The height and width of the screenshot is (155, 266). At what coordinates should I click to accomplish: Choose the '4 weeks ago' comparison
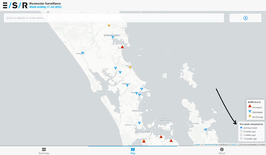(x=241, y=135)
